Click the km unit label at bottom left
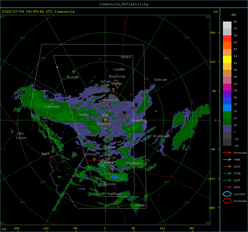Image resolution: width=248 pixels, height=232 pixels. 4,229
